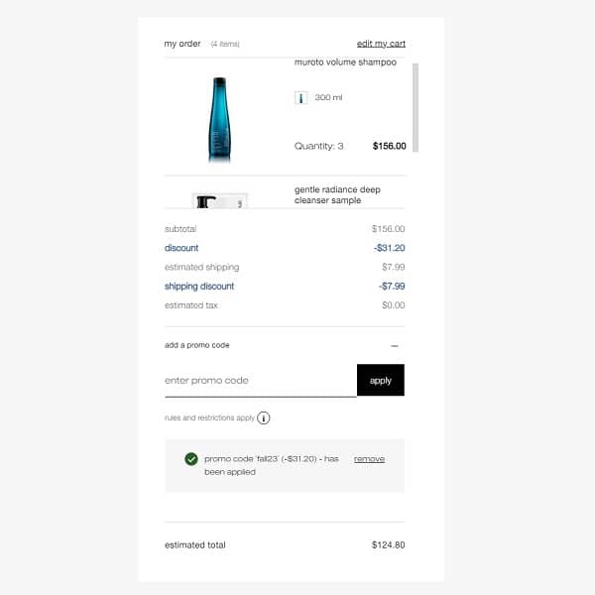595x595 pixels.
Task: Click the discount amount -$31.20
Action: (390, 248)
